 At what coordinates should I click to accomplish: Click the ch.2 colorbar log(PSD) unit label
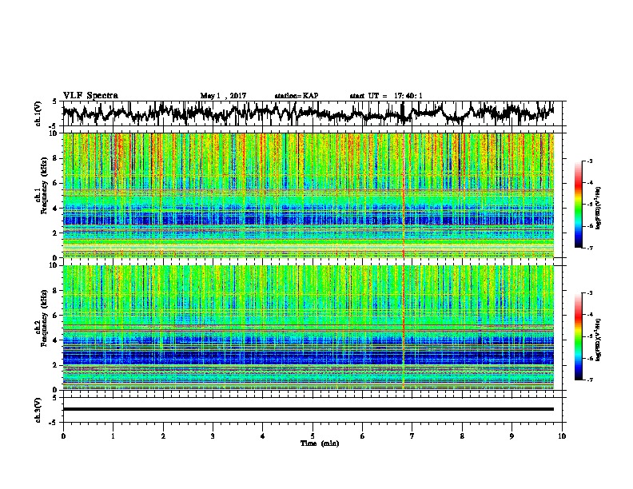[599, 340]
